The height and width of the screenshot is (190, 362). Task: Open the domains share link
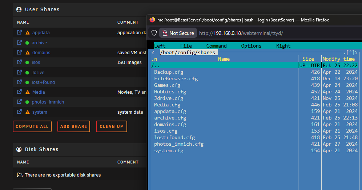(41, 53)
